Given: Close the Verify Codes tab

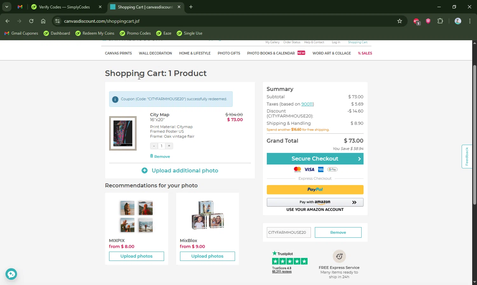Looking at the screenshot, I should [100, 7].
